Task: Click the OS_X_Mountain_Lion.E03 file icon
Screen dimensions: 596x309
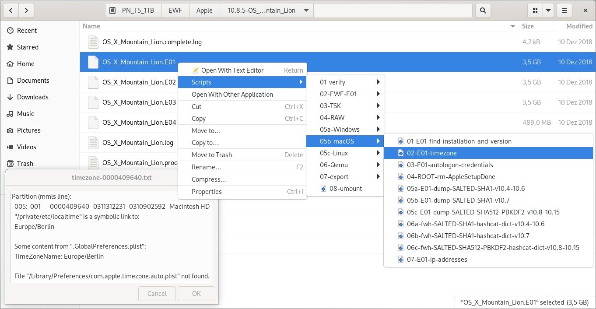Action: click(x=93, y=102)
